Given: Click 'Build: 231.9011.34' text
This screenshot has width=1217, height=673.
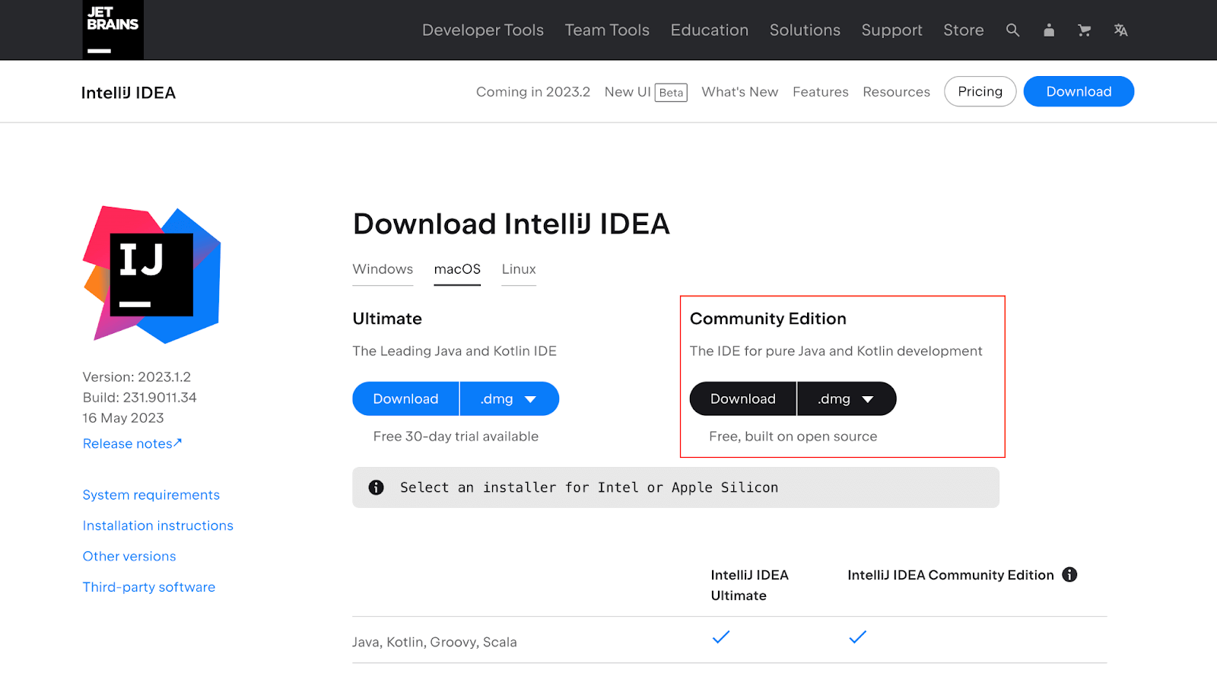Looking at the screenshot, I should [x=139, y=398].
